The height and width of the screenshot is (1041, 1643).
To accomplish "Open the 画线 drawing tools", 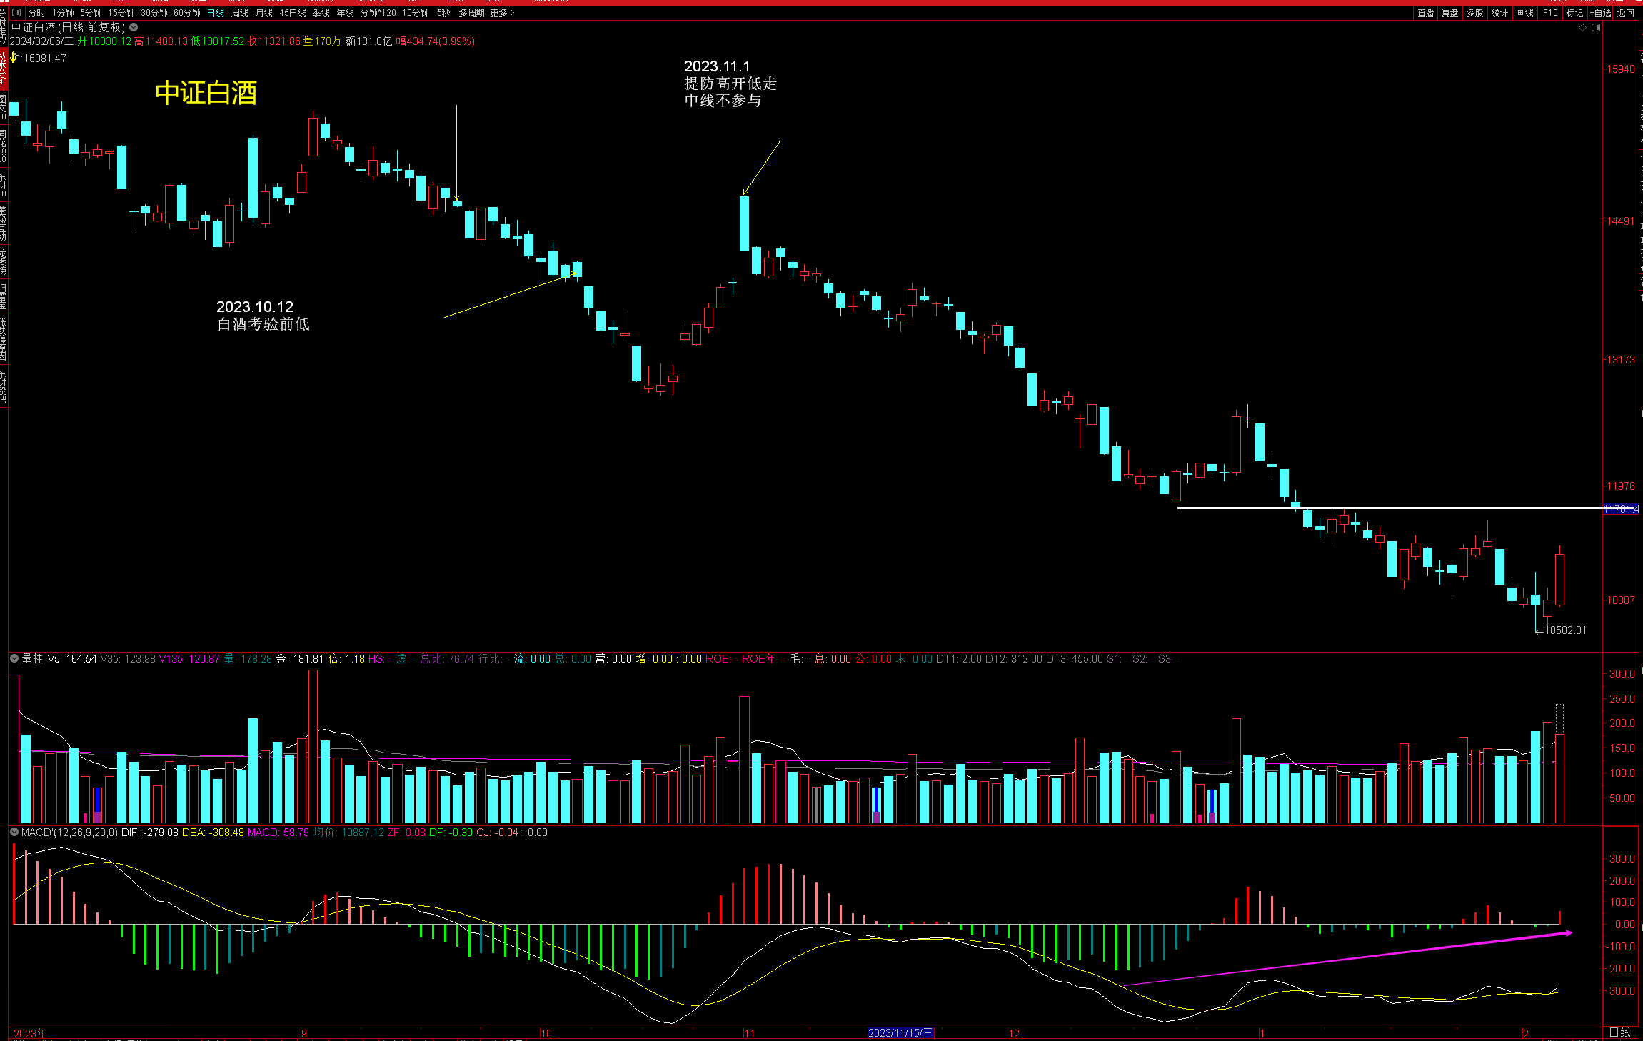I will 1524,13.
